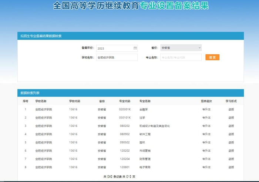Select the major name 法学
The height and width of the screenshot is (182, 259).
coord(142,118)
